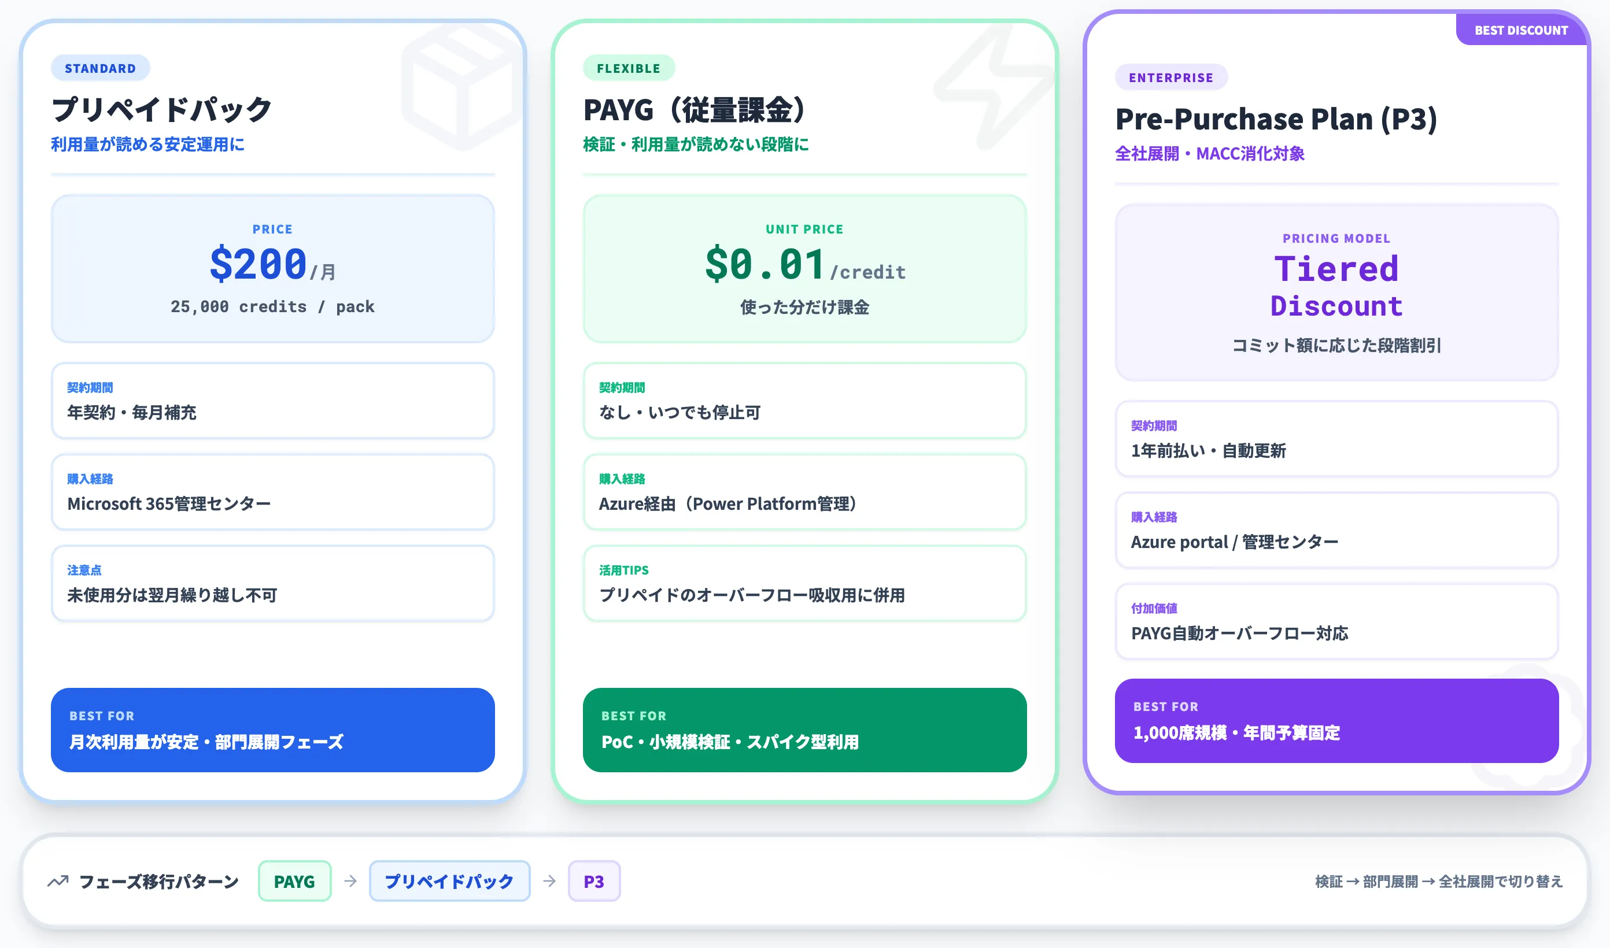This screenshot has height=948, width=1610.
Task: Click the PAYG phase chip
Action: (294, 881)
